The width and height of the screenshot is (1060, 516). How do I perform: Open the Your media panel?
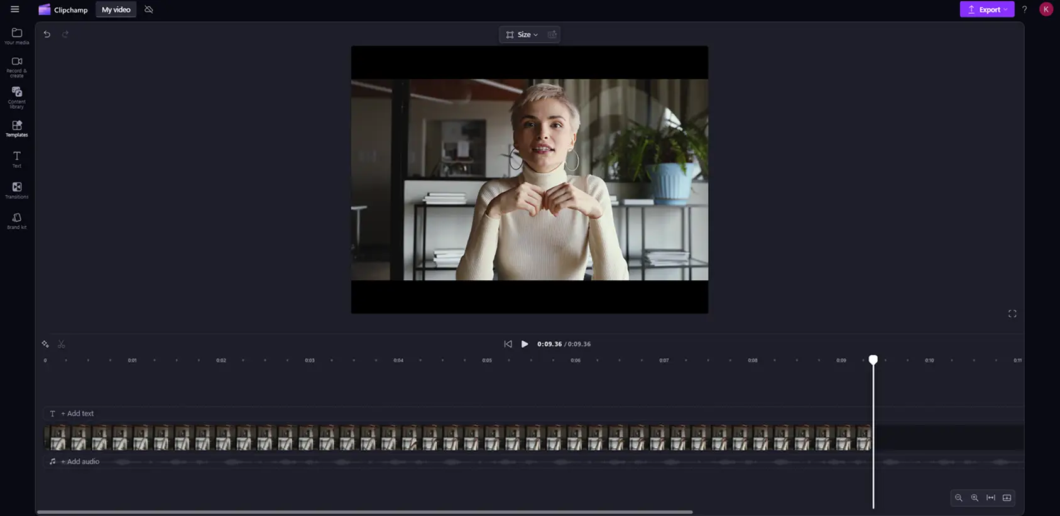click(17, 36)
